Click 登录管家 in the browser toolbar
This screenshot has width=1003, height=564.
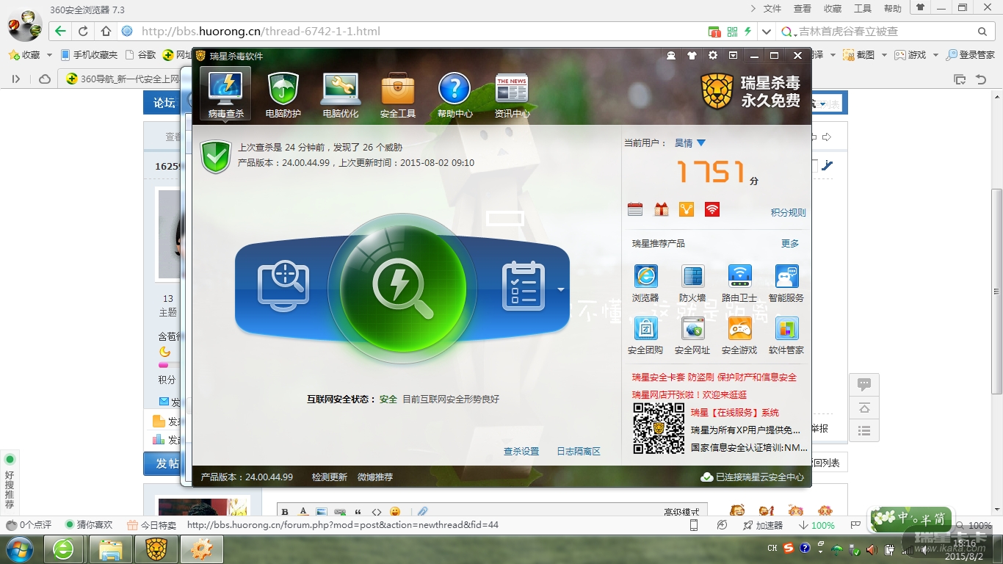[971, 55]
